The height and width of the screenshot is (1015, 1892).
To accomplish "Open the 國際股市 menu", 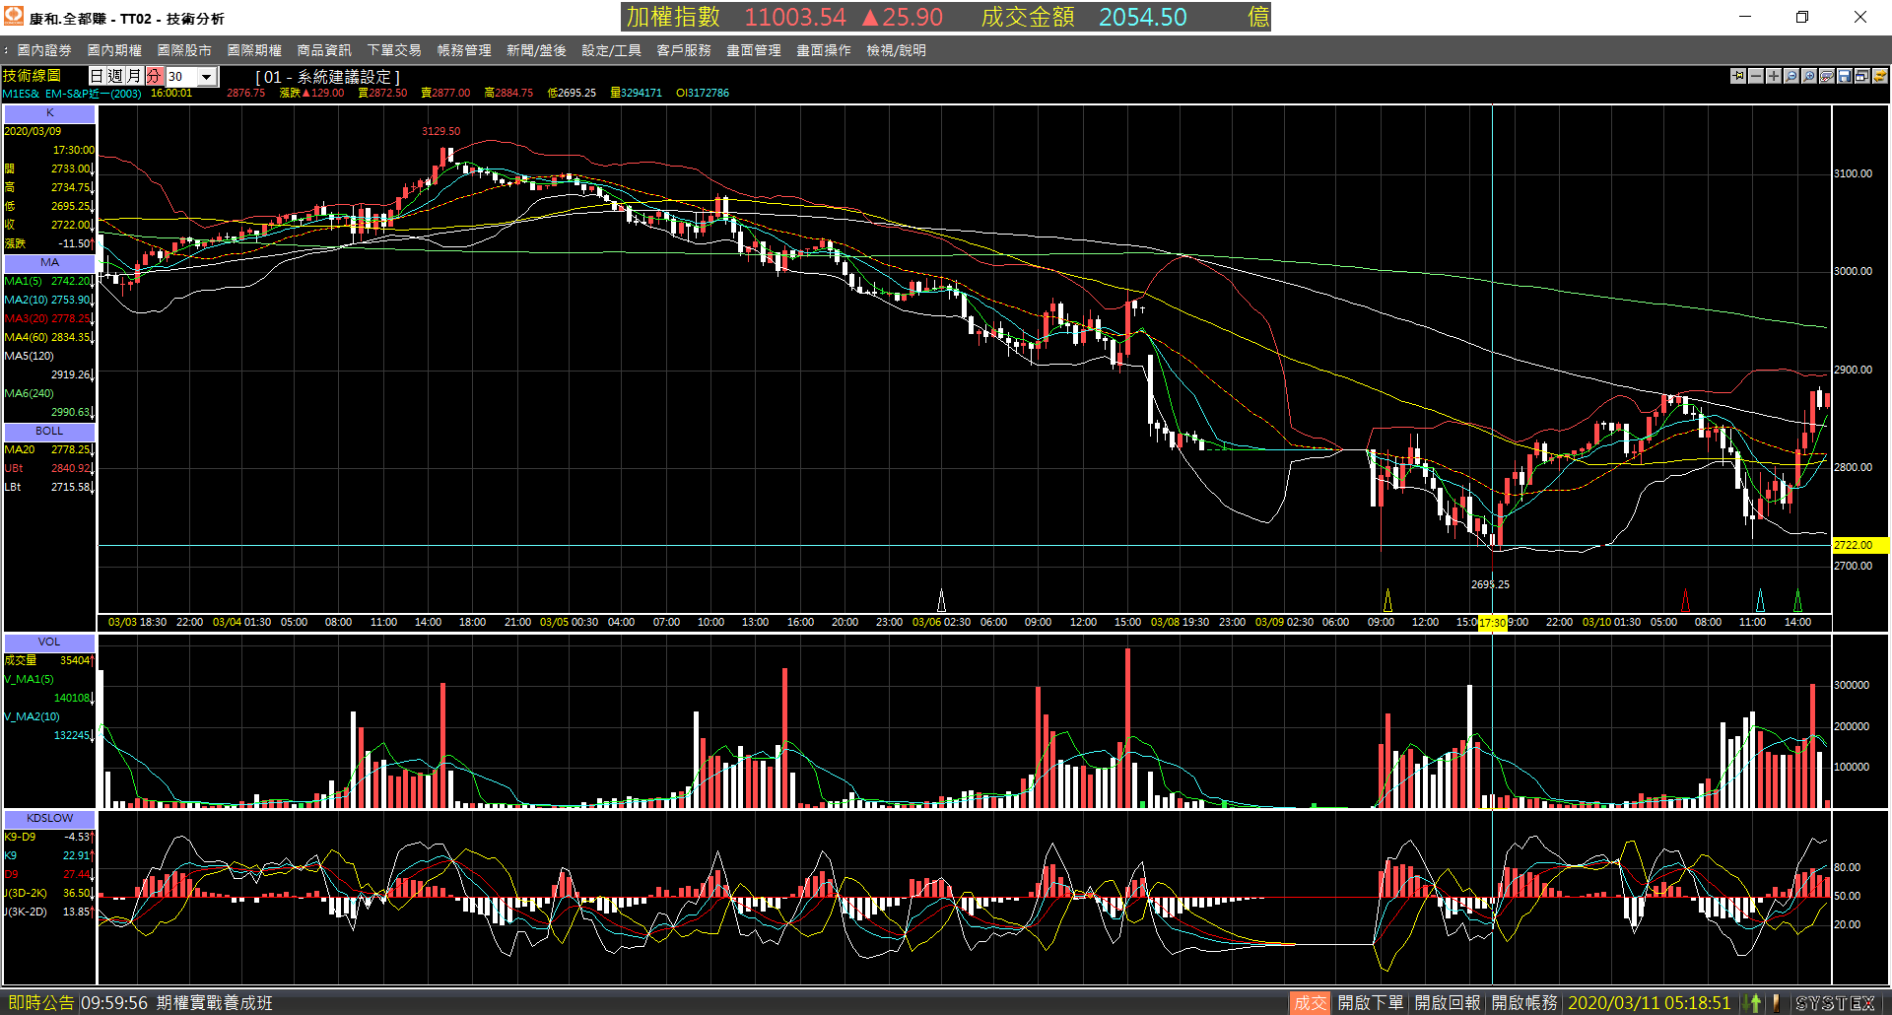I will 184,50.
